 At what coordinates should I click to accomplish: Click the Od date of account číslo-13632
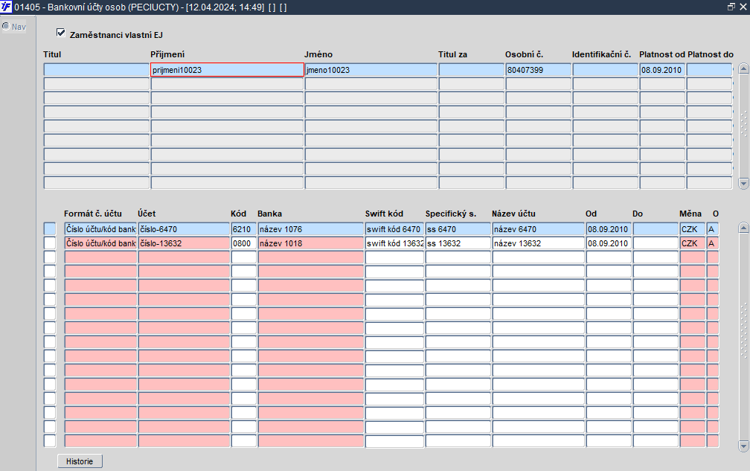tap(609, 243)
